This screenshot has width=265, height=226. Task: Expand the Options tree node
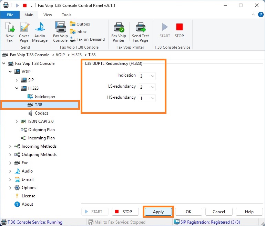10,188
